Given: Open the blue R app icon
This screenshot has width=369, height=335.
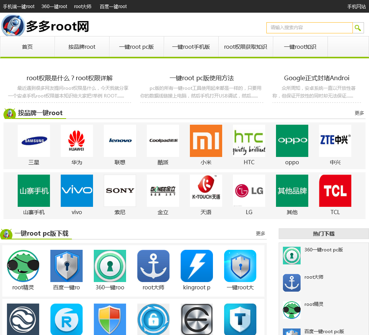Looking at the screenshot, I should [x=66, y=319].
